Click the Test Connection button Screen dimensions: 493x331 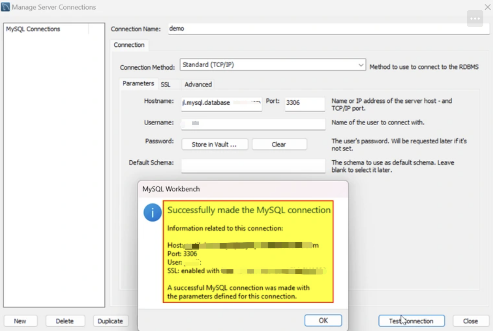tap(411, 321)
